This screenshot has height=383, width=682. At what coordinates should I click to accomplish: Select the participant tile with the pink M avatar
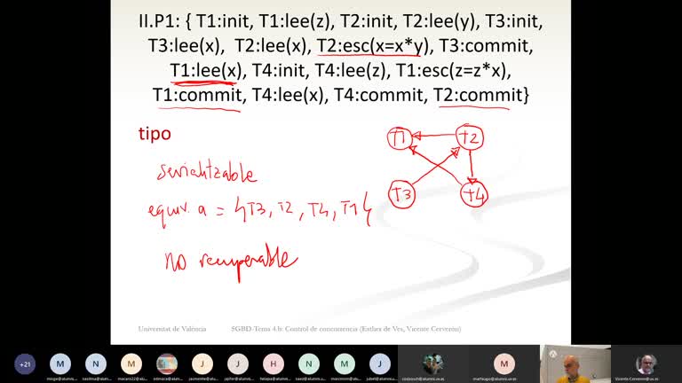tap(504, 363)
